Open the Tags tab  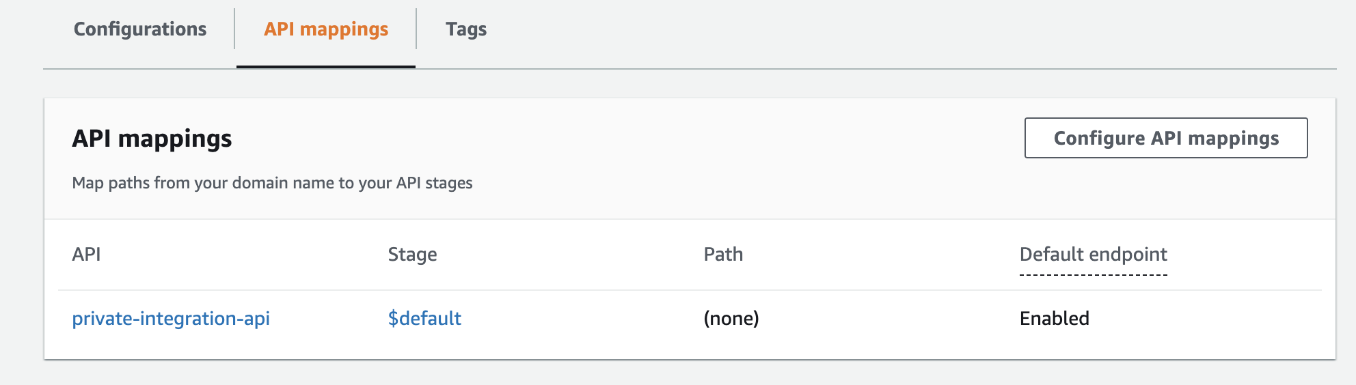(466, 29)
